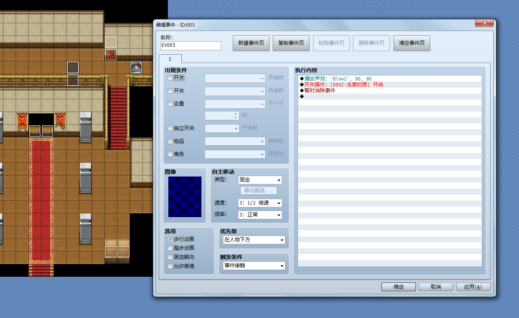Enable the 角色 condition checkbox
Image resolution: width=519 pixels, height=318 pixels.
(170, 154)
